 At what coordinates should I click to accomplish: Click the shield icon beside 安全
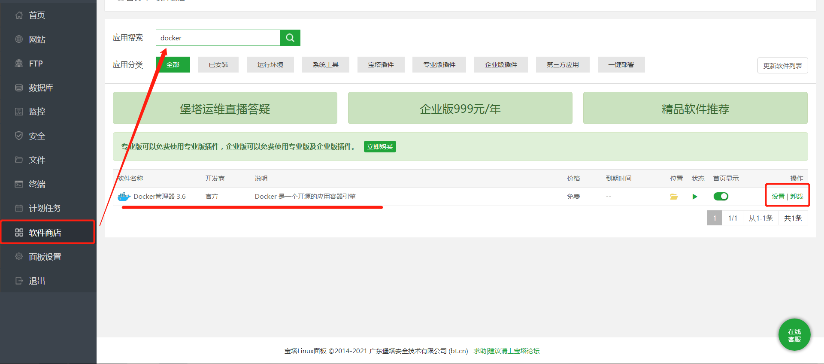pos(19,136)
